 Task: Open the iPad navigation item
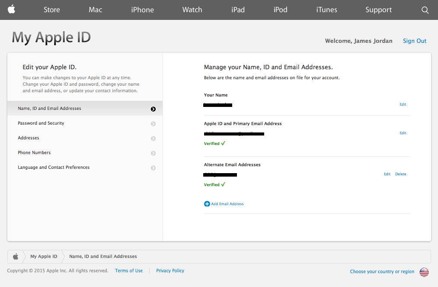[x=238, y=10]
